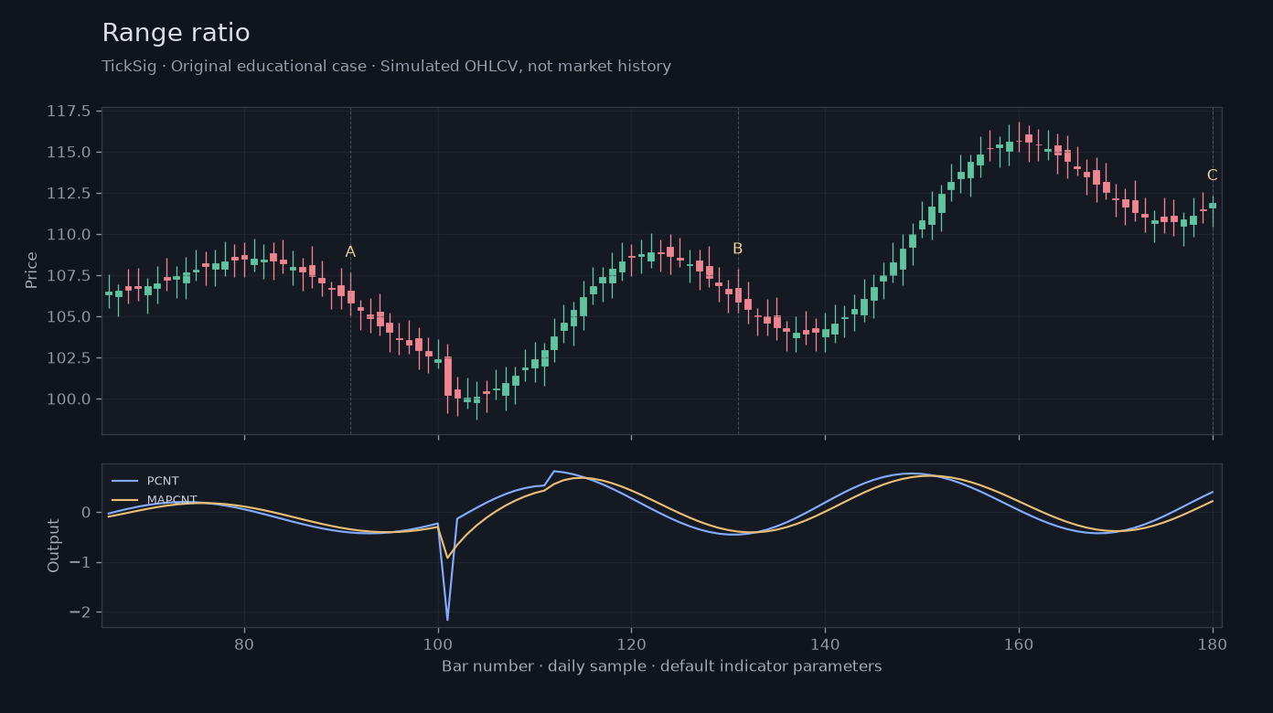Image resolution: width=1273 pixels, height=713 pixels.
Task: Click bar number 140 on x-axis
Action: tap(825, 644)
